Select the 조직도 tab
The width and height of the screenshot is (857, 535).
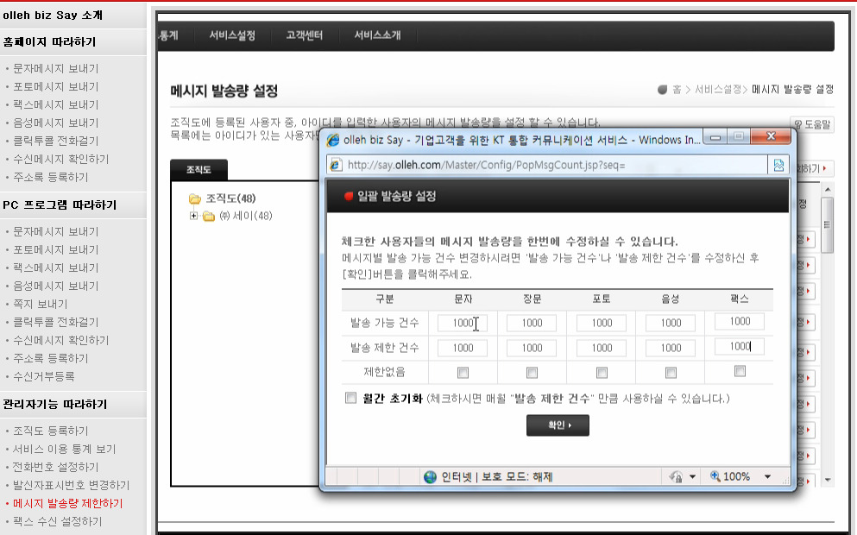[199, 170]
